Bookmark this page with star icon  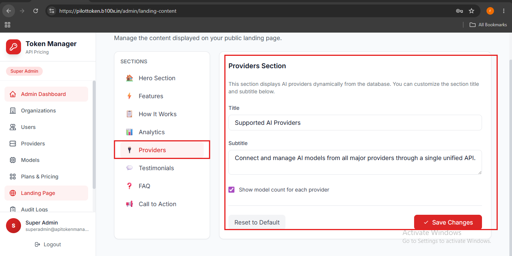pyautogui.click(x=471, y=11)
